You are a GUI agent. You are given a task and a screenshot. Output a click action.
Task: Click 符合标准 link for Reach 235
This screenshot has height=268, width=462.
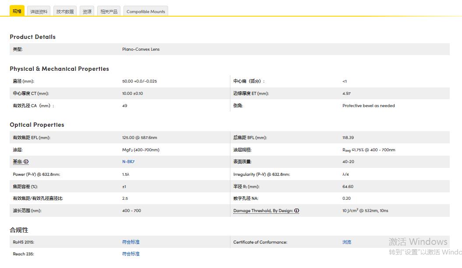click(131, 254)
